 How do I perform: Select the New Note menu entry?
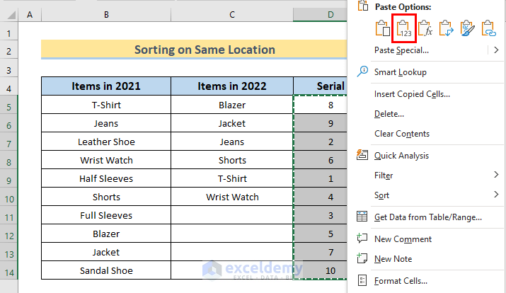coord(393,259)
